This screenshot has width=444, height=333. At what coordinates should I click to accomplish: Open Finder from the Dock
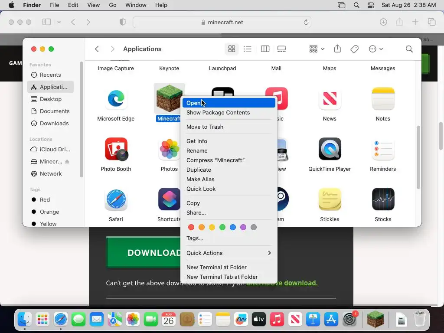coord(25,320)
